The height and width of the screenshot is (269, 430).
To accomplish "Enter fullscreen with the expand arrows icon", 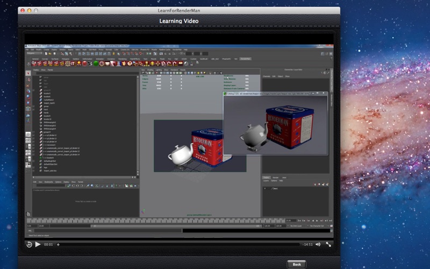I will pyautogui.click(x=328, y=244).
